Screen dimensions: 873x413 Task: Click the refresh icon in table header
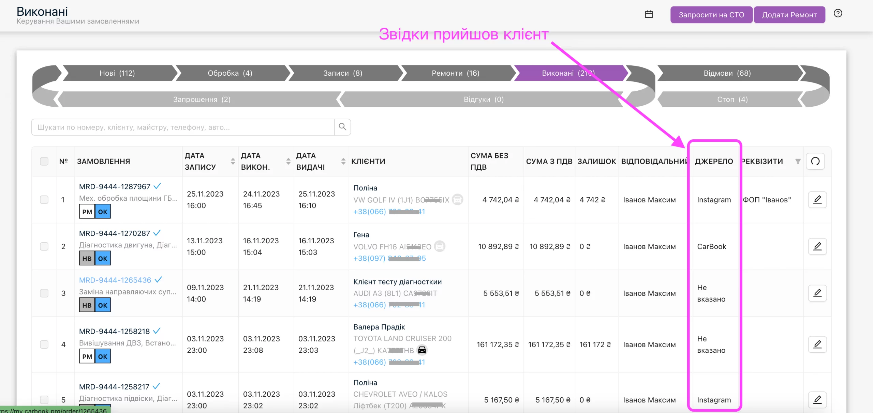815,161
